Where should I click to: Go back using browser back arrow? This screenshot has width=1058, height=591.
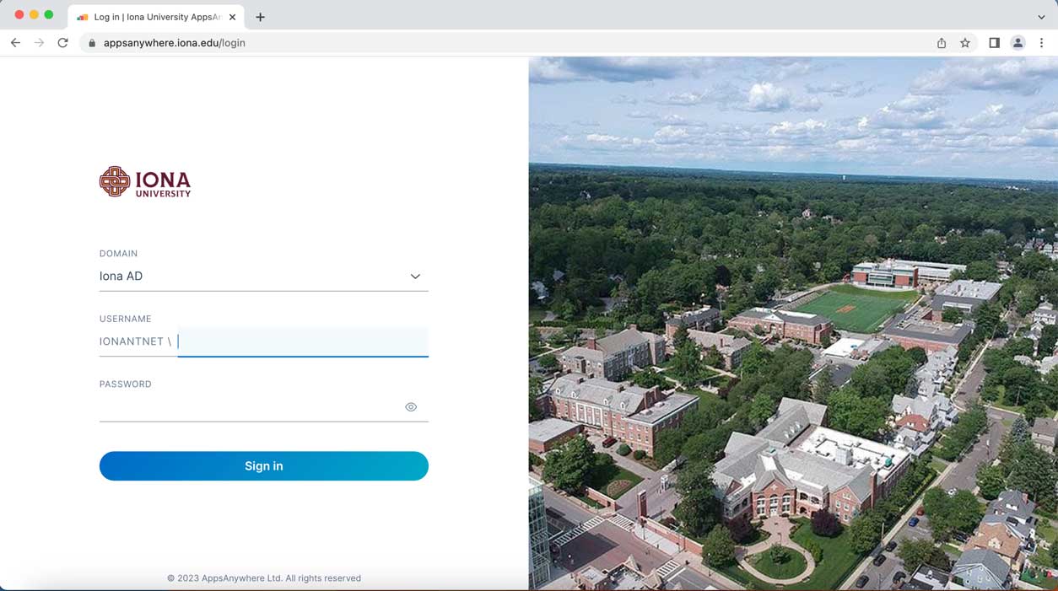point(15,43)
